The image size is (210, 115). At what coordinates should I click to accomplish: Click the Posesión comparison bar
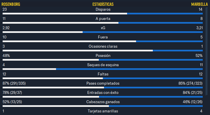[x=103, y=60]
